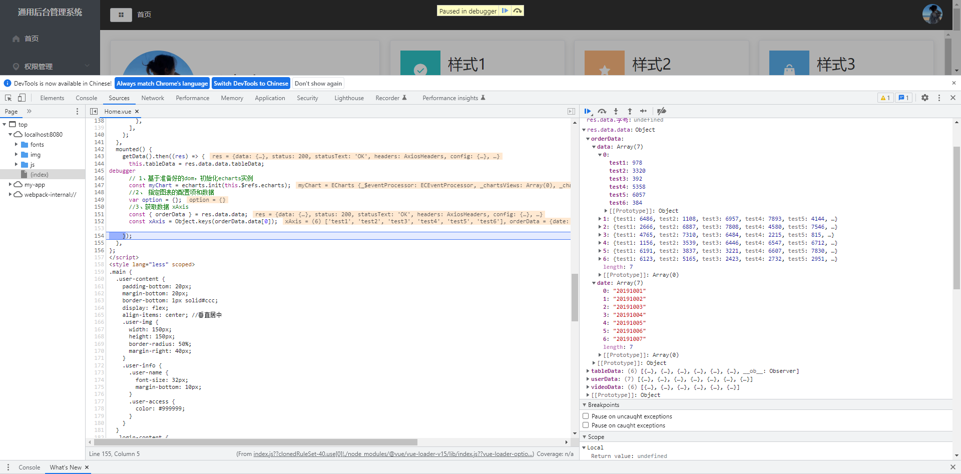Click Don't show again button
Viewport: 961px width, 474px height.
pos(318,84)
